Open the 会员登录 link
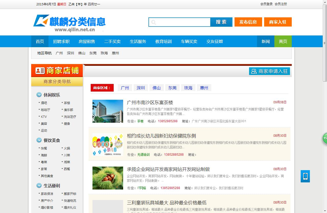 point(266,4)
